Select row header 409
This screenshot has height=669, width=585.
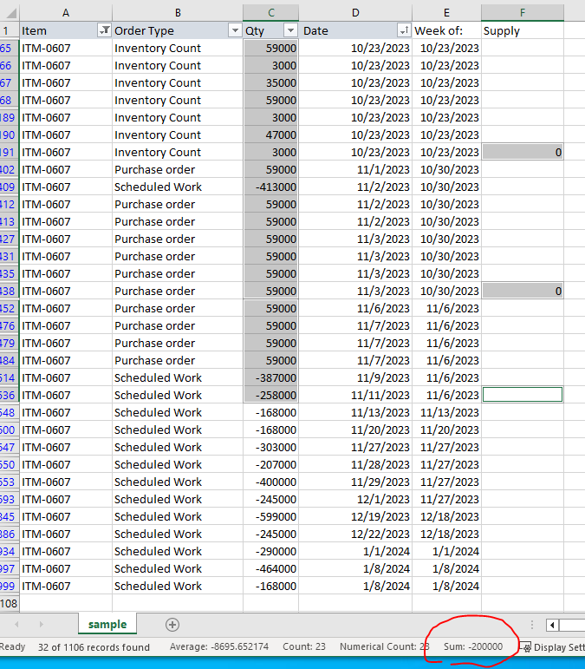click(x=9, y=187)
